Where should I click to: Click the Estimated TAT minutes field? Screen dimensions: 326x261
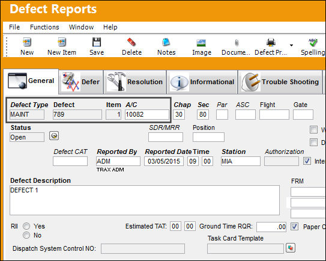click(x=190, y=227)
